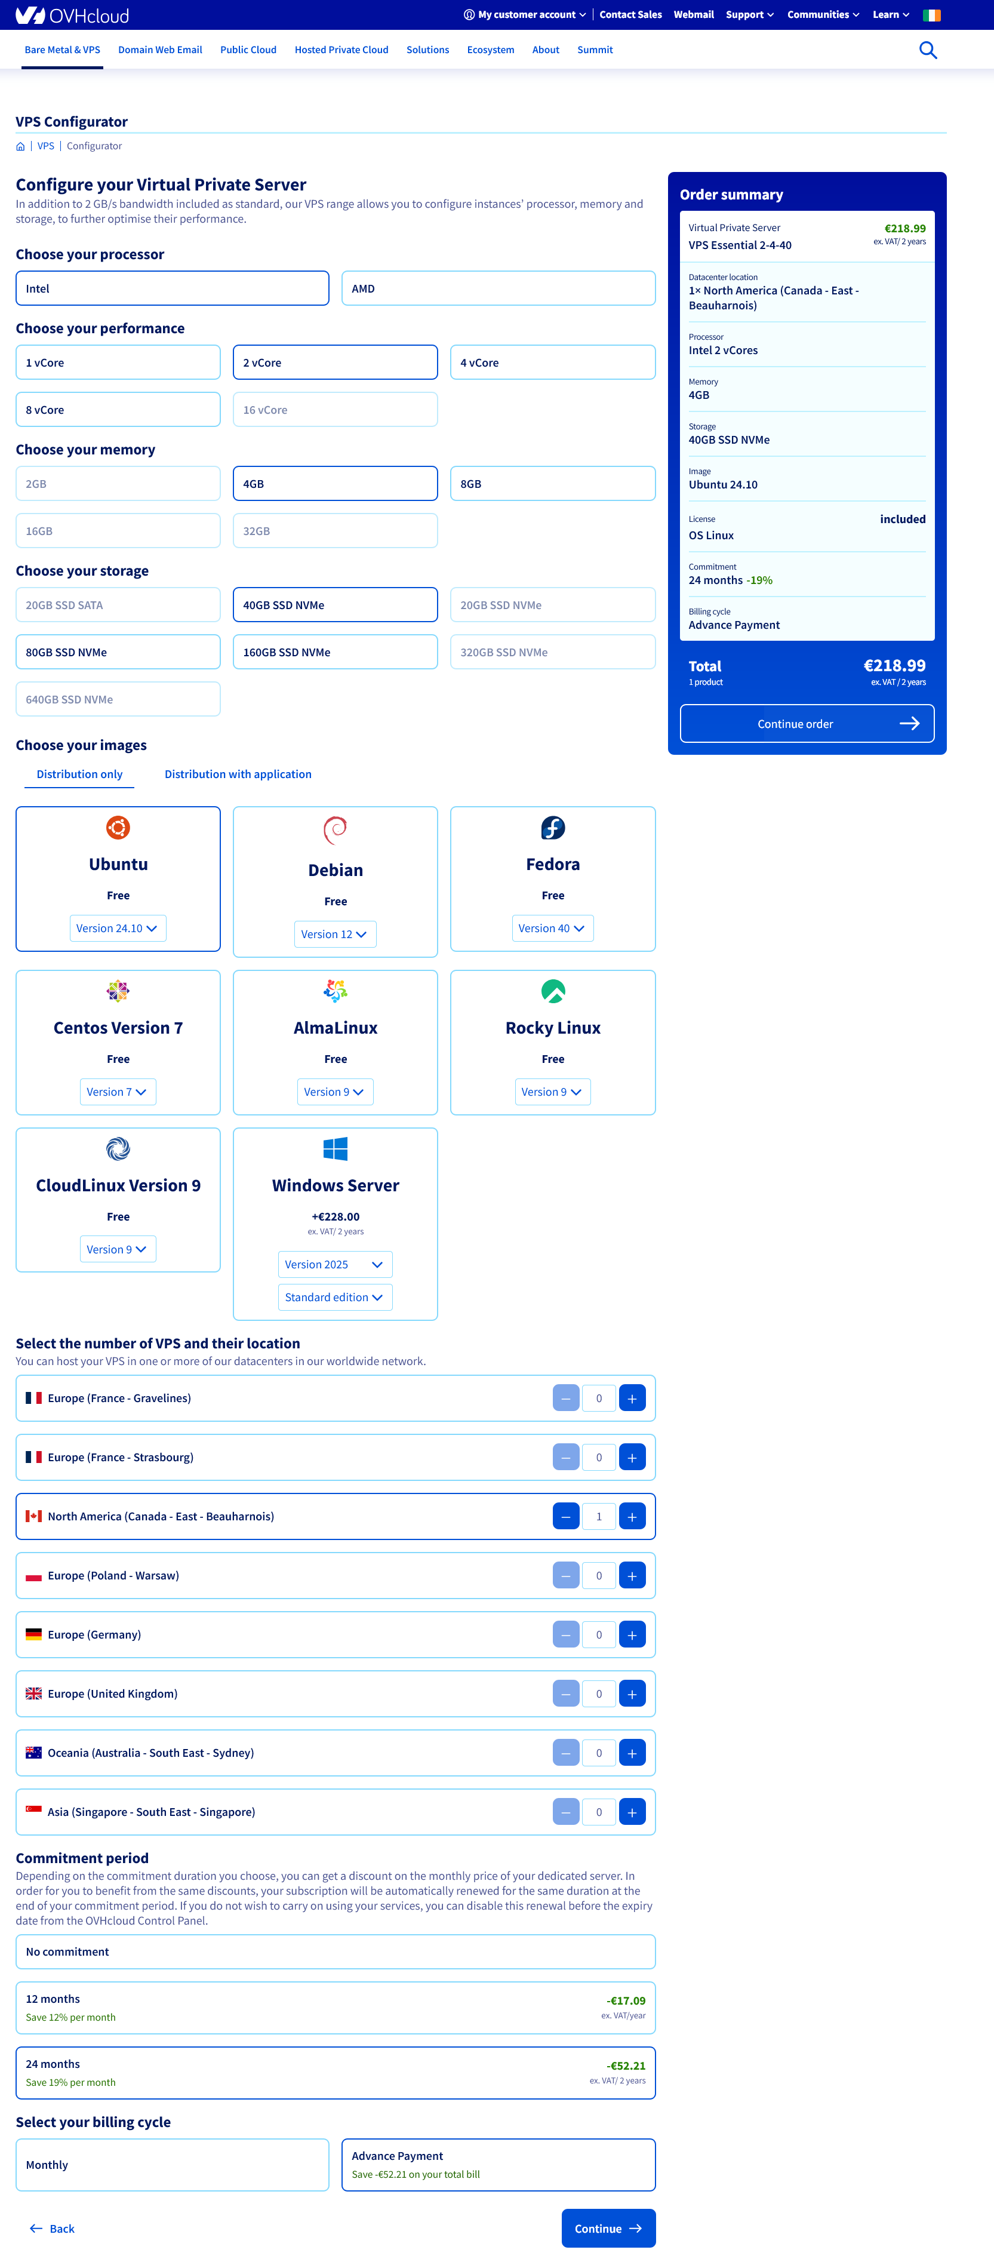Select the AMD processor option

(498, 288)
